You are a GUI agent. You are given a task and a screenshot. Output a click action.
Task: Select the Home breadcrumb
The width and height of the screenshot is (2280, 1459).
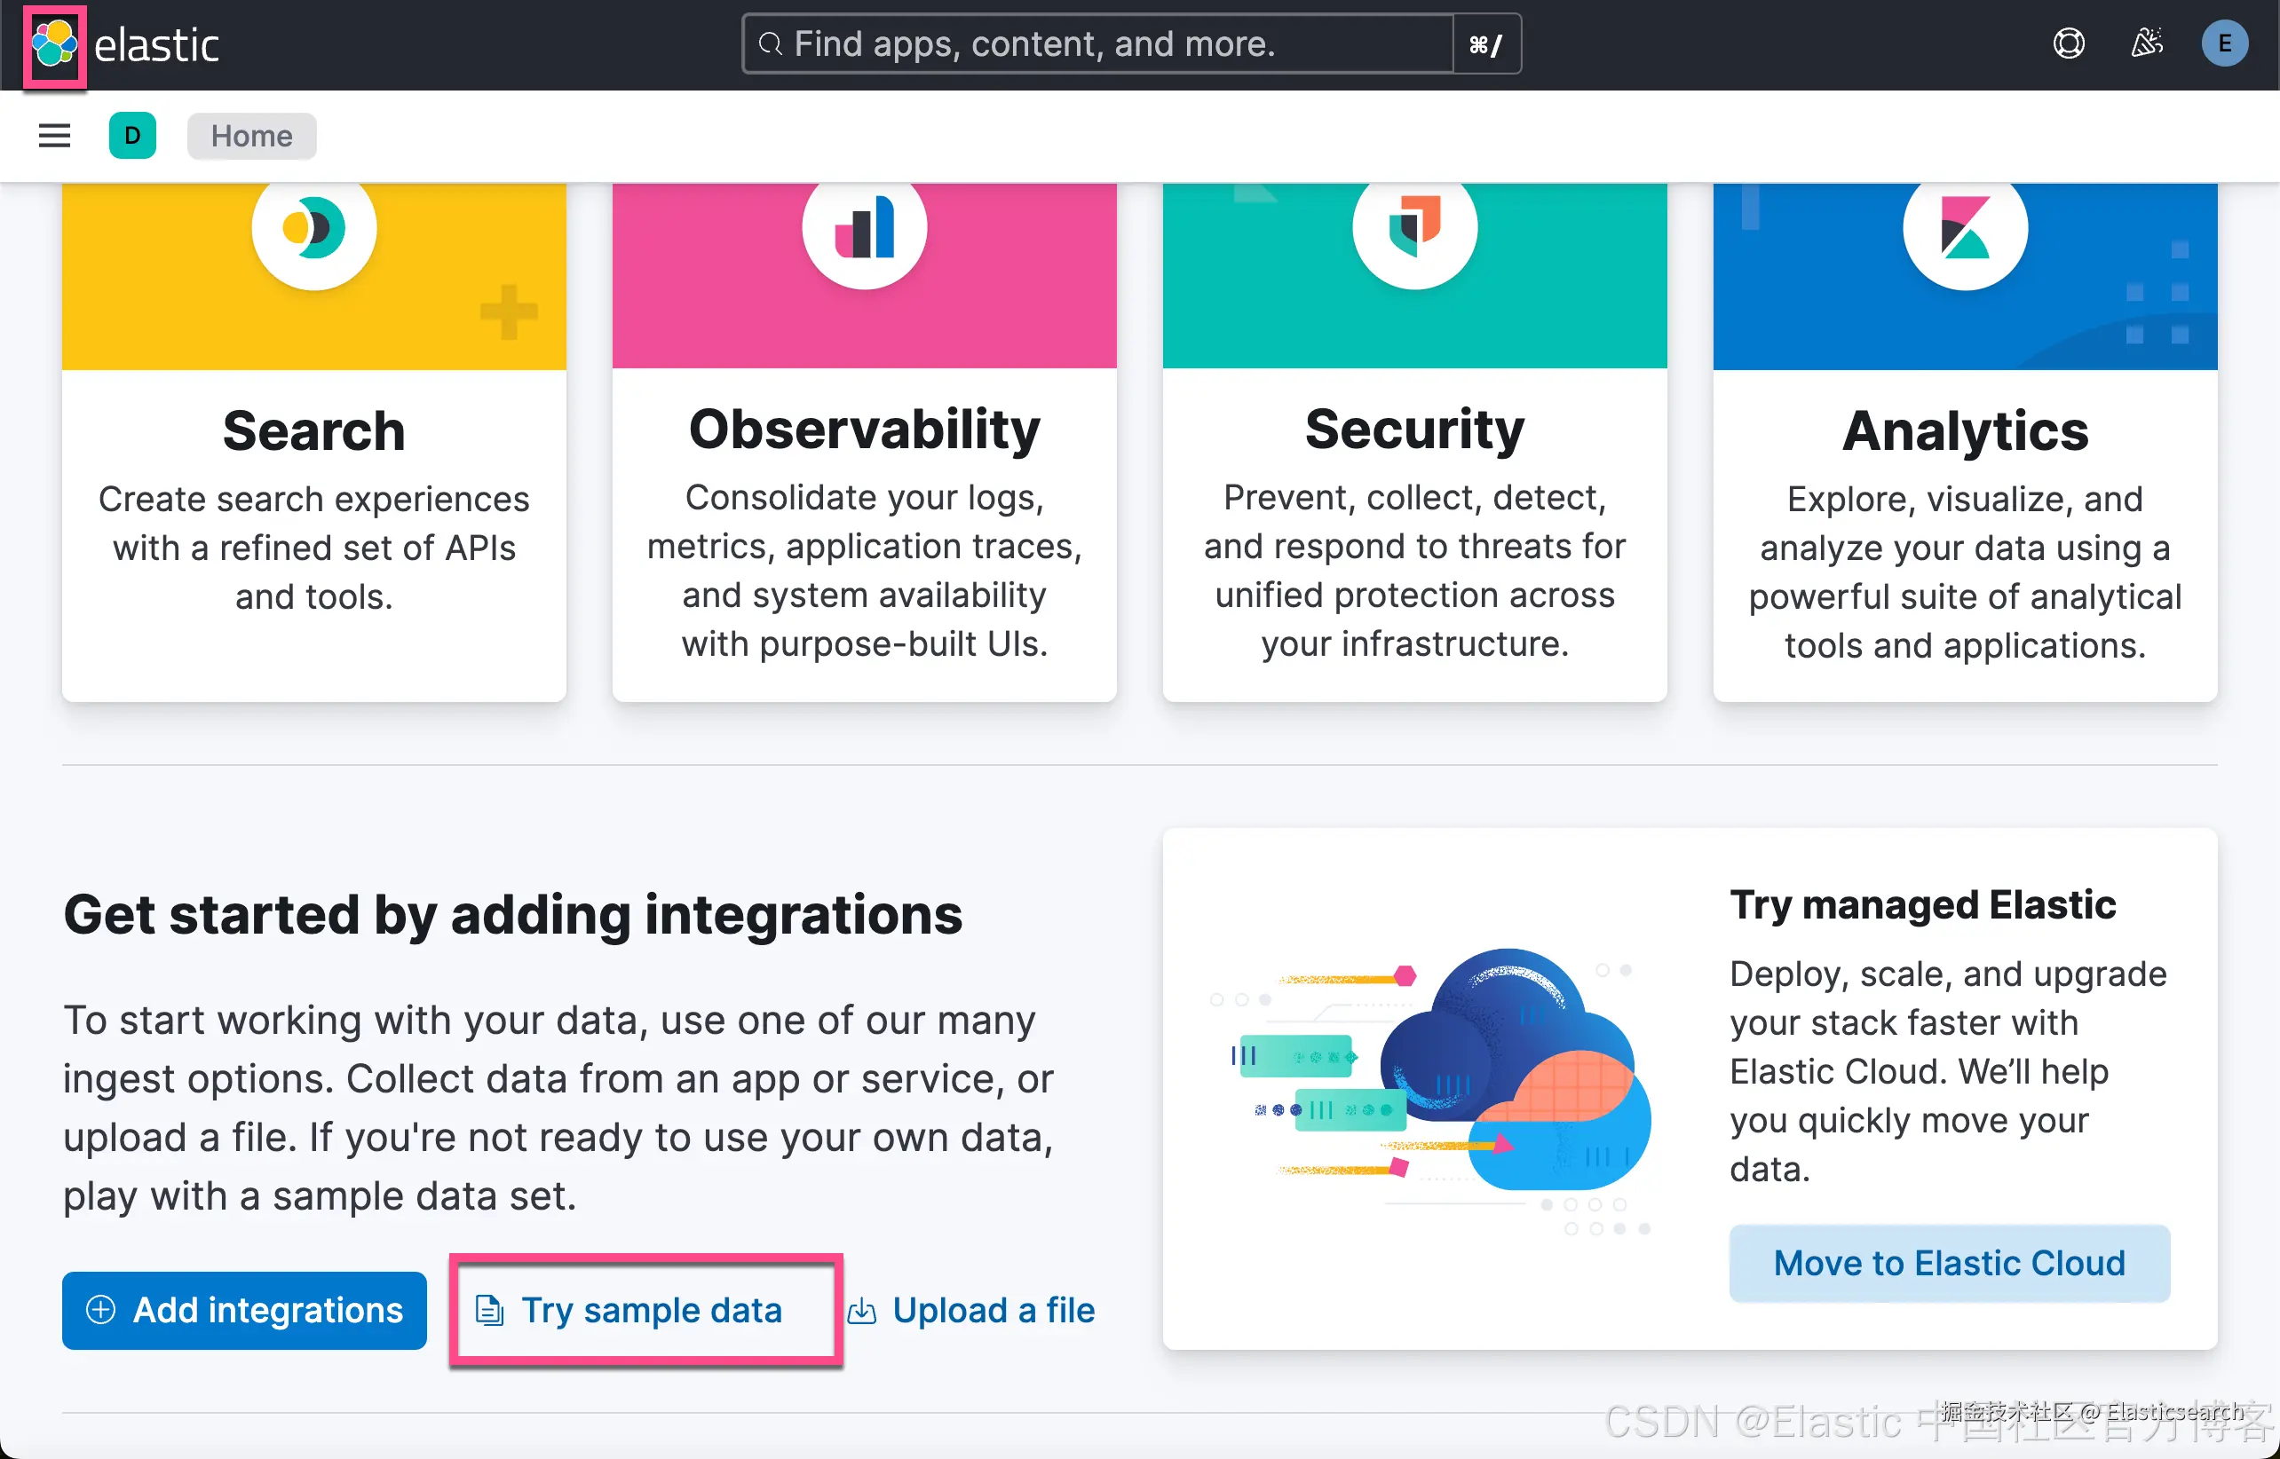(251, 136)
